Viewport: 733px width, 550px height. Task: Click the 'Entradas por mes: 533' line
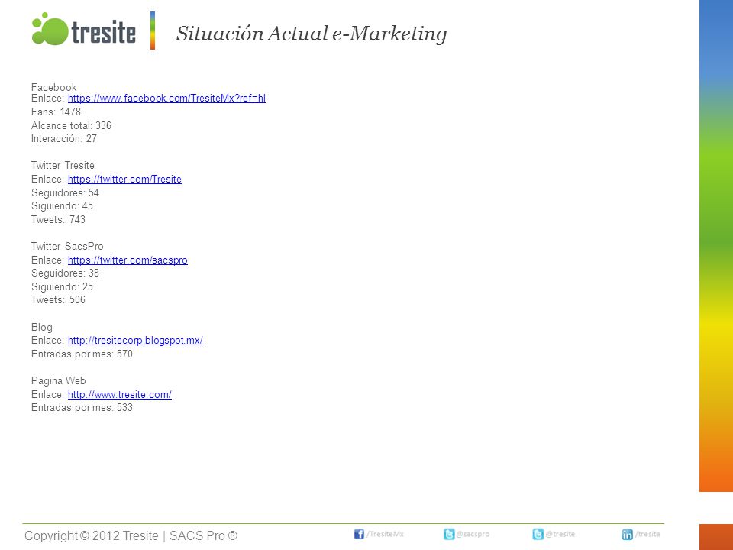[x=82, y=407]
